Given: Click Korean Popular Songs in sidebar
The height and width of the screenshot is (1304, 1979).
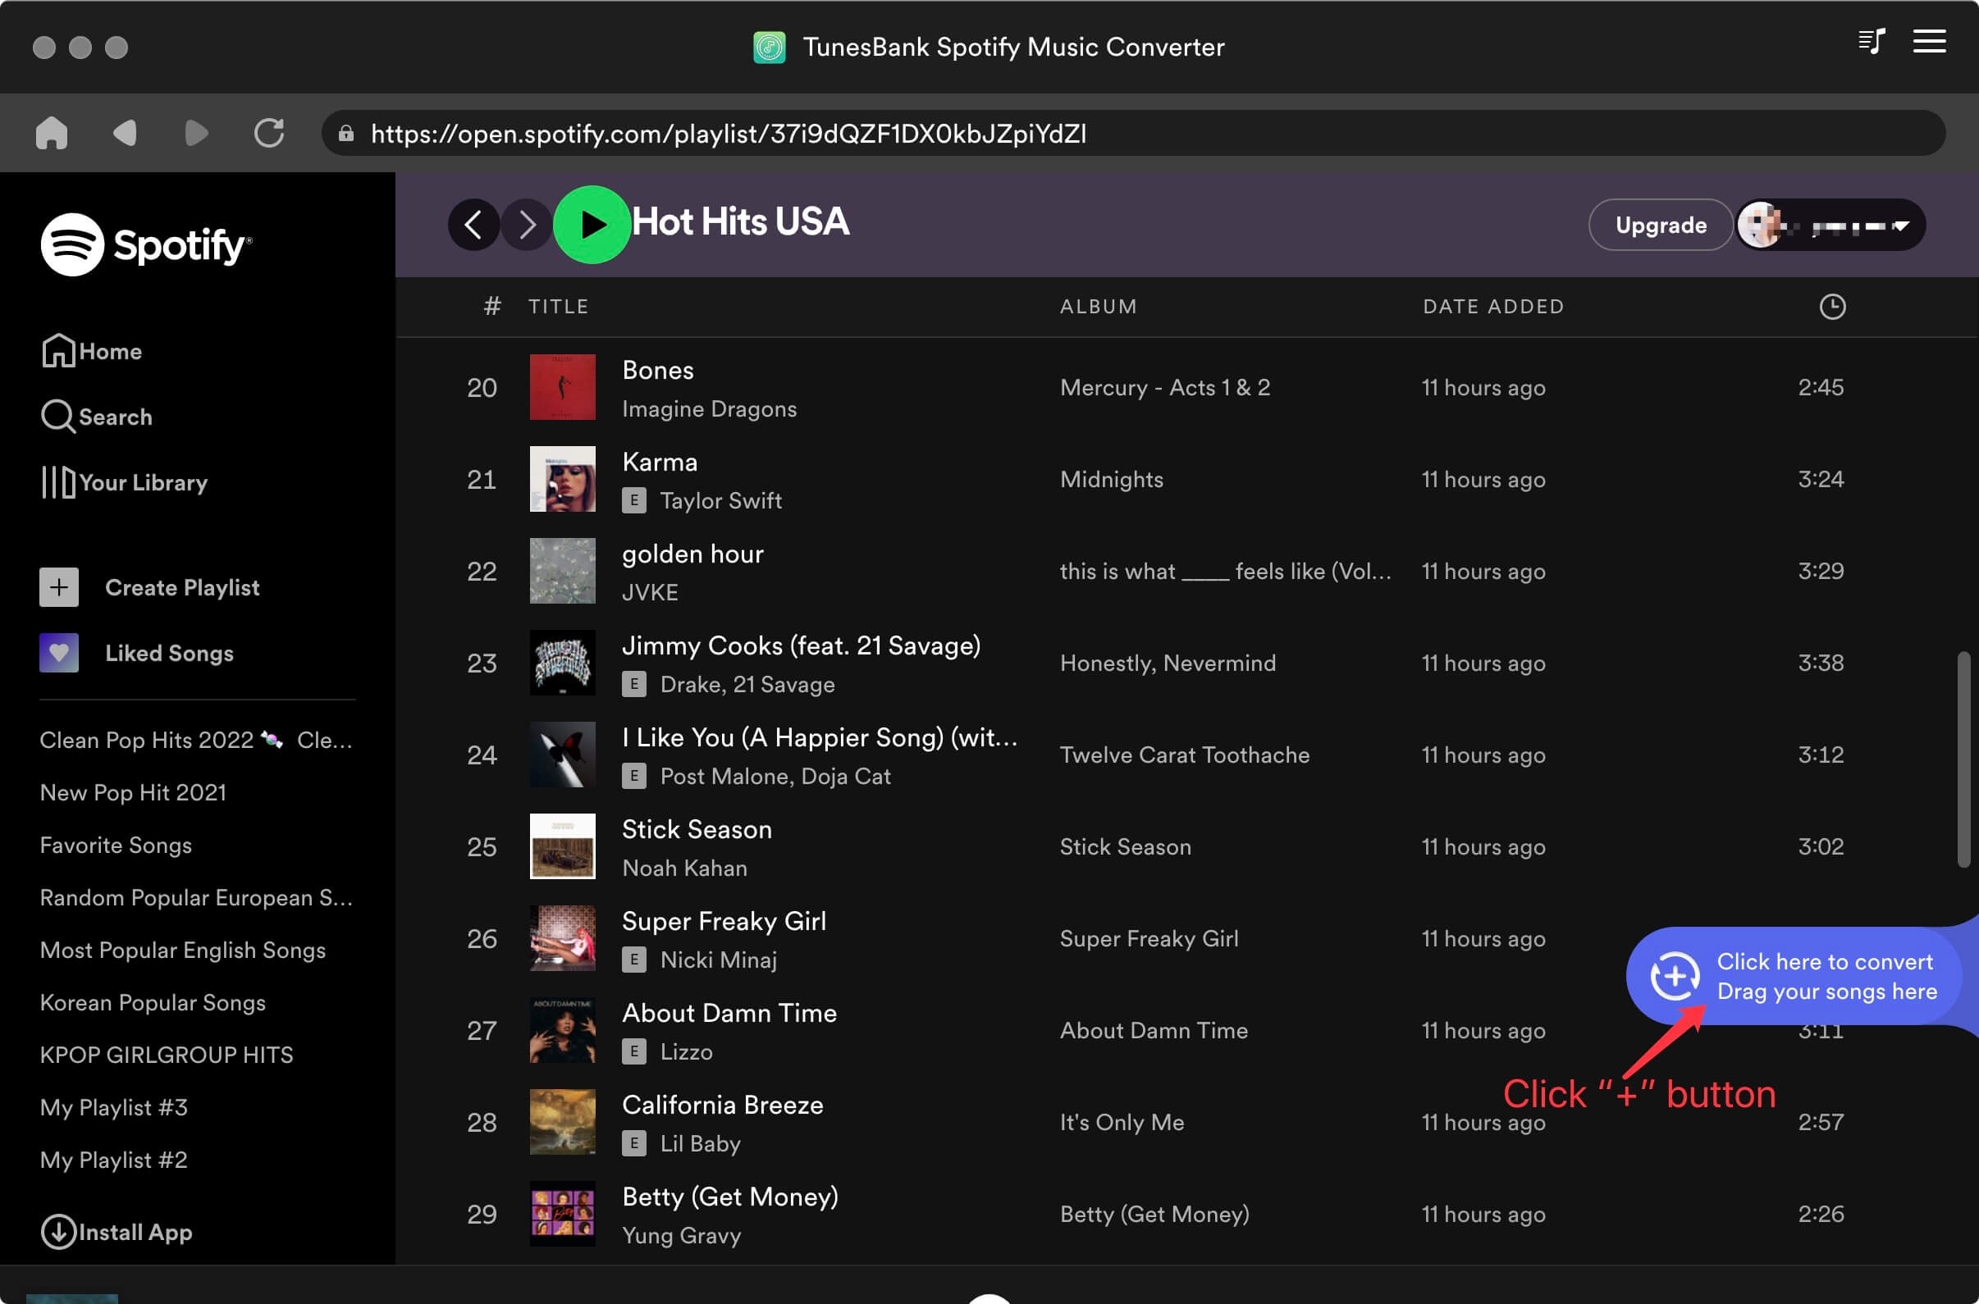Looking at the screenshot, I should click(x=152, y=1001).
